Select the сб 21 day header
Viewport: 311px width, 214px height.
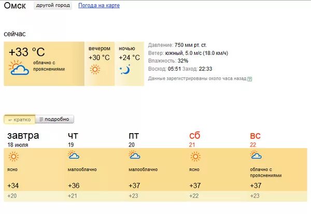pyautogui.click(x=194, y=139)
